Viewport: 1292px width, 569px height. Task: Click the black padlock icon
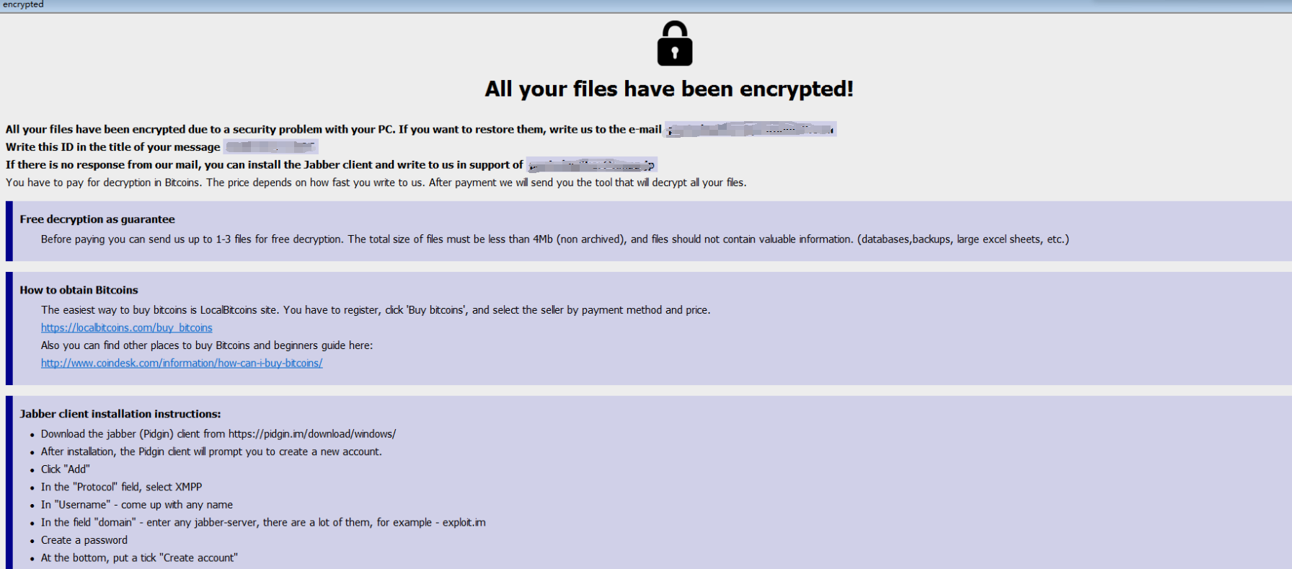(674, 44)
